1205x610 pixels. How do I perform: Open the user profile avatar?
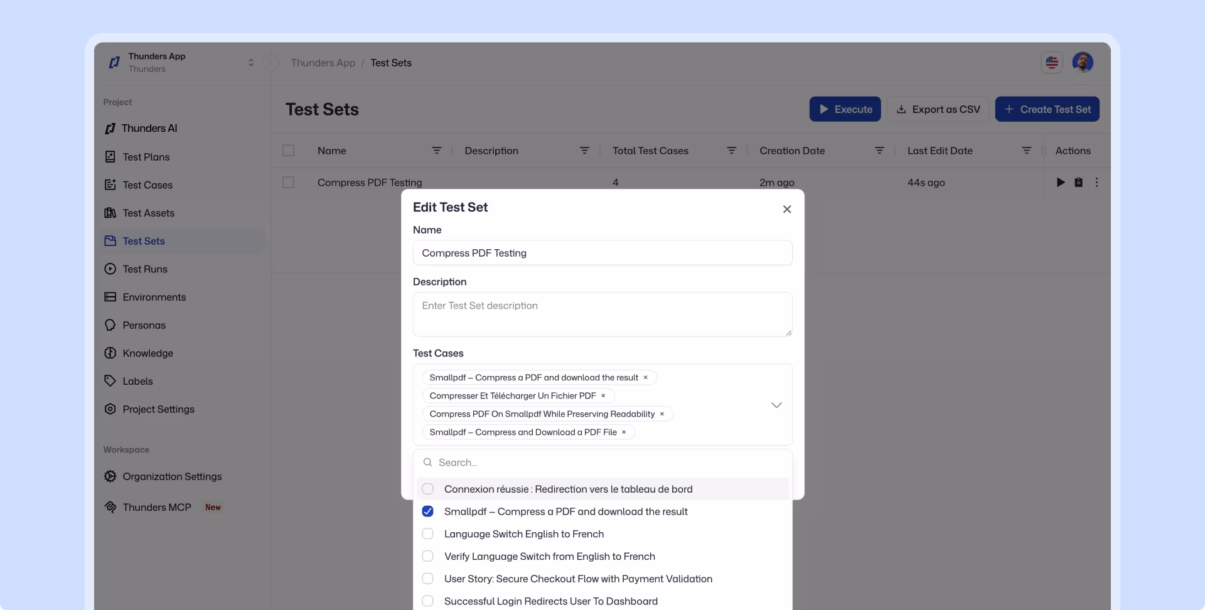(1083, 62)
